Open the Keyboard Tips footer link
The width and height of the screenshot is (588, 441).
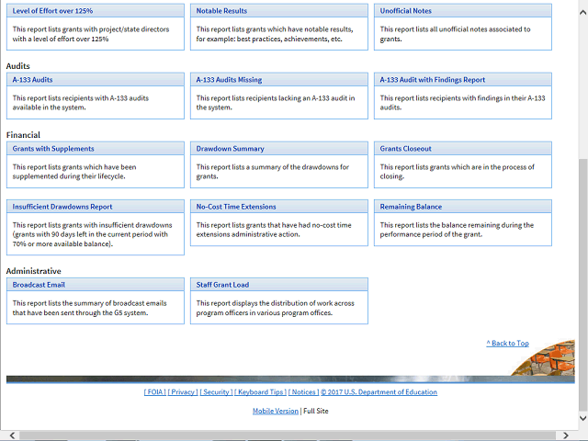(261, 392)
